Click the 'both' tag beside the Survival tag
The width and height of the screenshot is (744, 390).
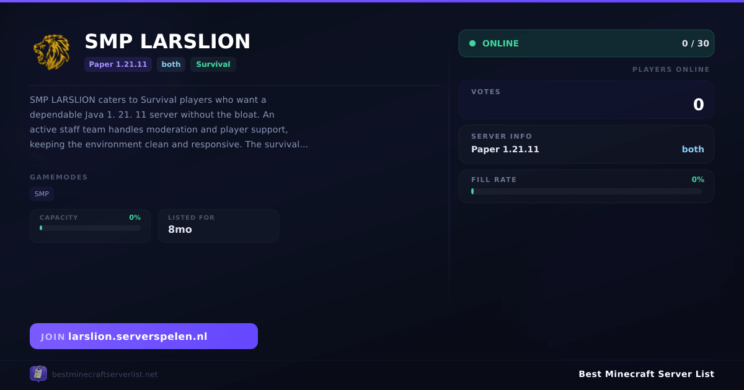(171, 64)
